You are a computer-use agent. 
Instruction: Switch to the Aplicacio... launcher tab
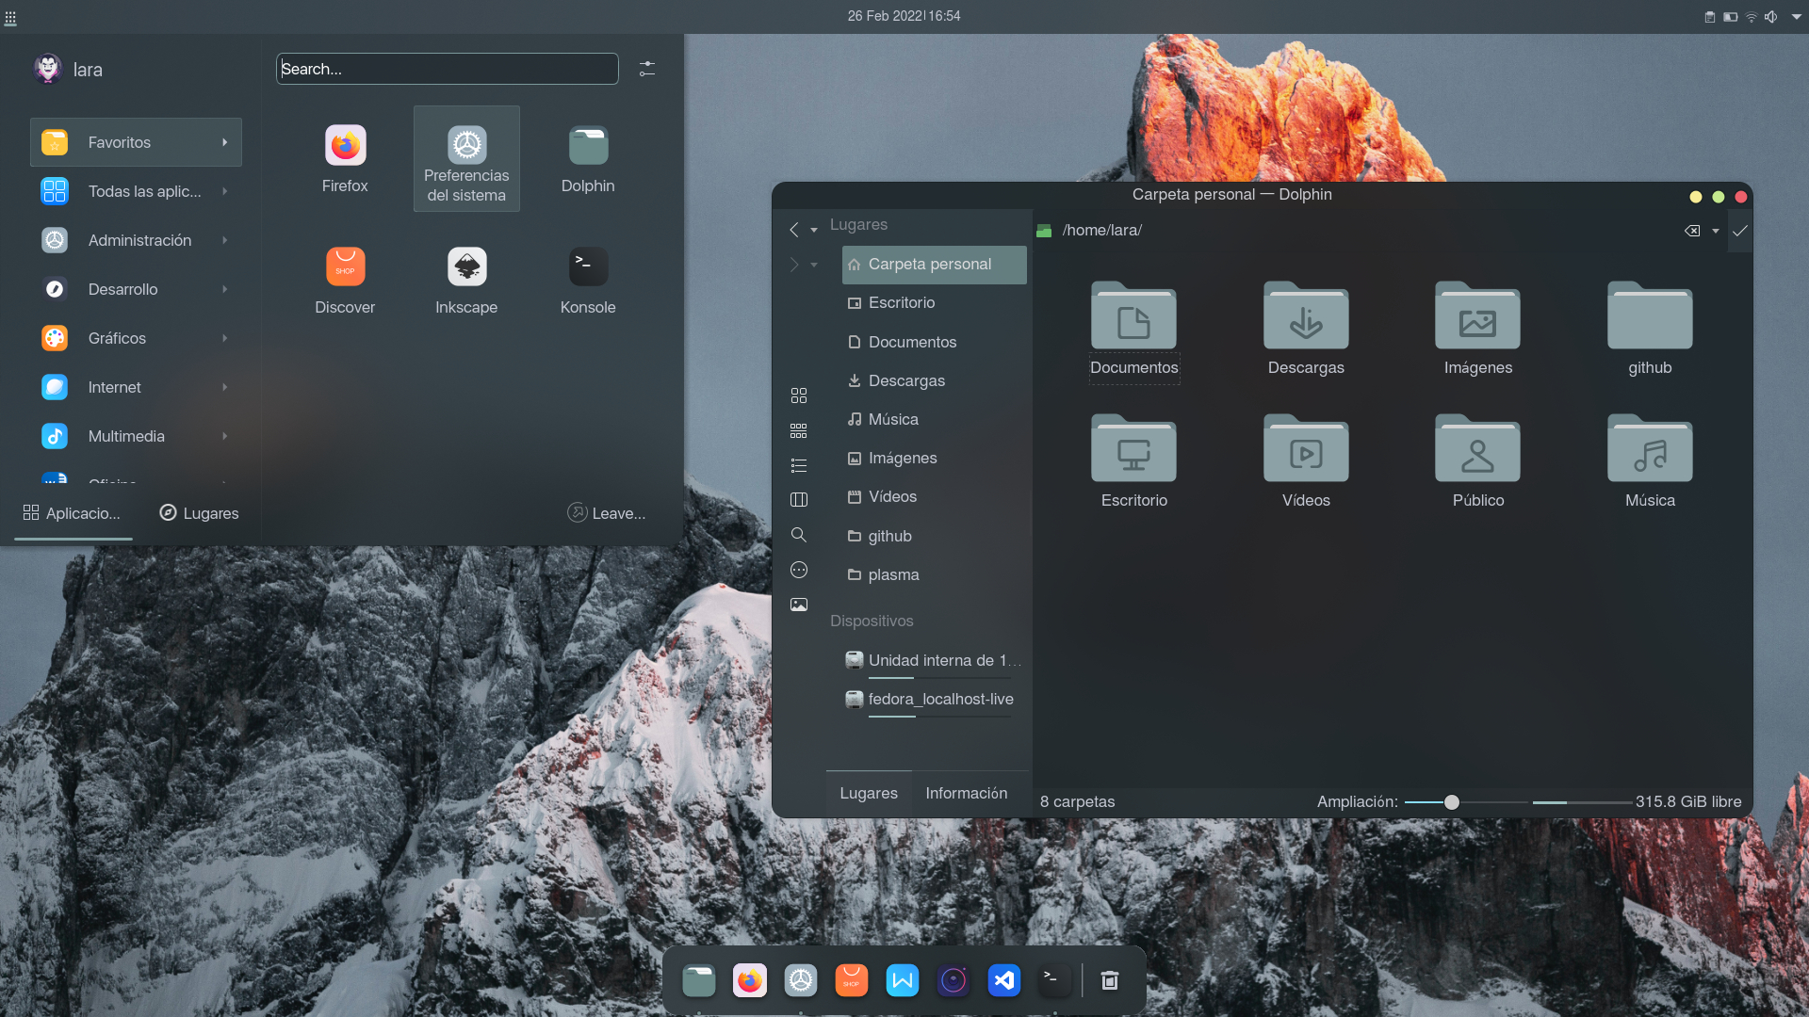point(73,513)
